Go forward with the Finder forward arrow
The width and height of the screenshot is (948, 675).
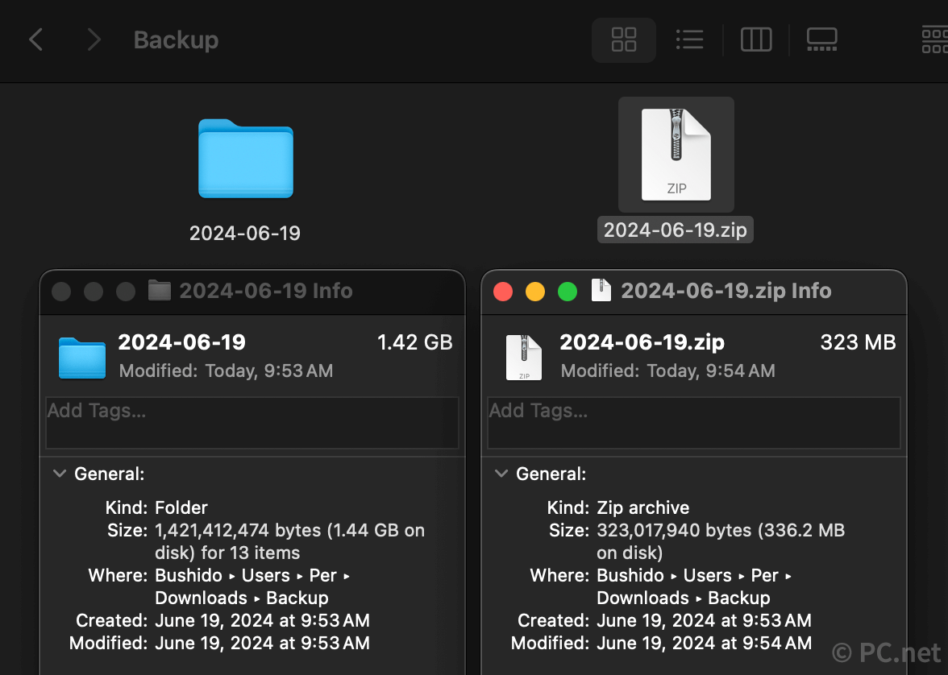point(94,40)
